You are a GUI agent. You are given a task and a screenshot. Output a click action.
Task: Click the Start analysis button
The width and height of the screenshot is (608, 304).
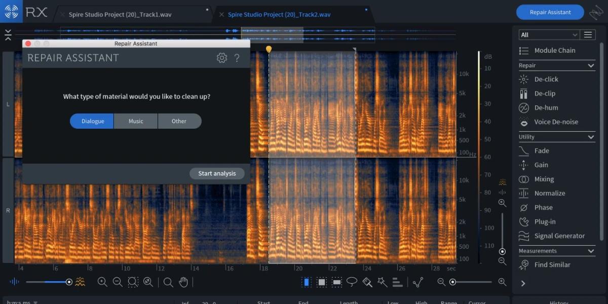point(217,173)
